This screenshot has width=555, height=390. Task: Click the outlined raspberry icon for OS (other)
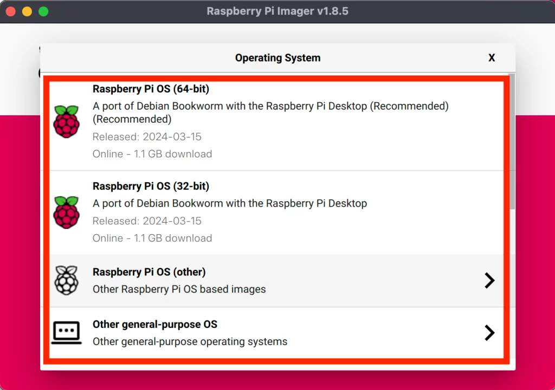[x=66, y=280]
